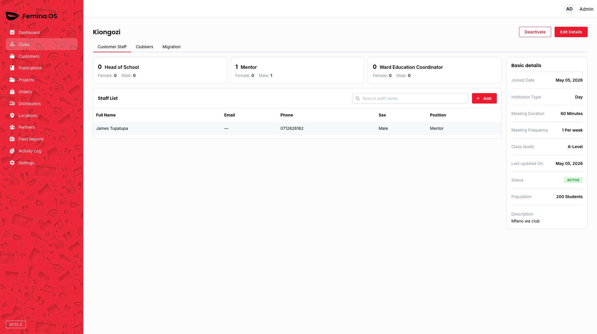This screenshot has height=334, width=597.
Task: Open Activity Log via its clipboard icon
Action: pyautogui.click(x=12, y=151)
